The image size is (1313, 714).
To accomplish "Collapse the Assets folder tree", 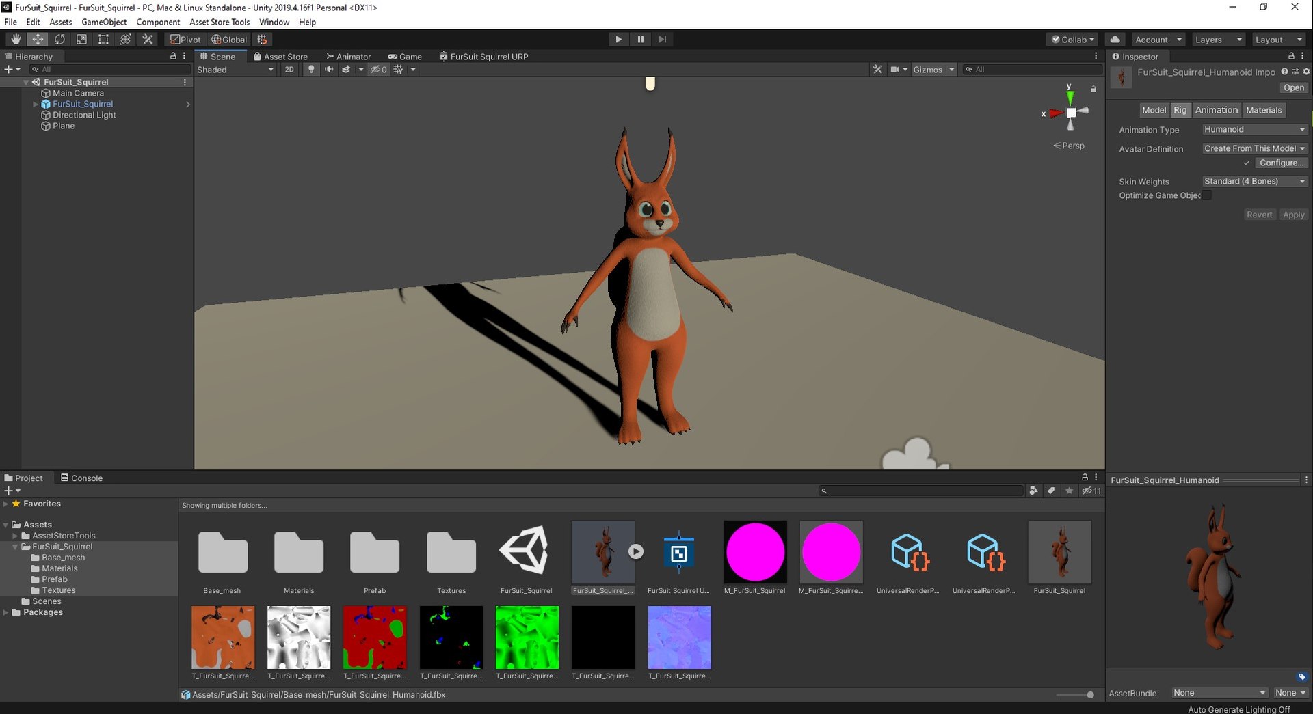I will tap(6, 525).
